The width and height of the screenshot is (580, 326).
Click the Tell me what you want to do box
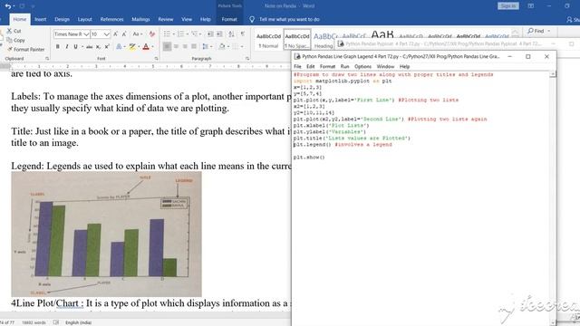tap(285, 19)
